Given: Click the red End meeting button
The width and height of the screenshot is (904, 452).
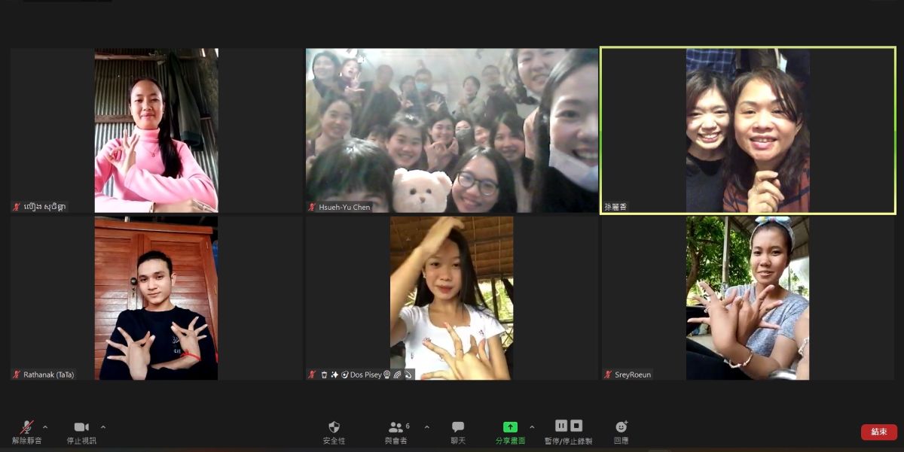Looking at the screenshot, I should (878, 432).
